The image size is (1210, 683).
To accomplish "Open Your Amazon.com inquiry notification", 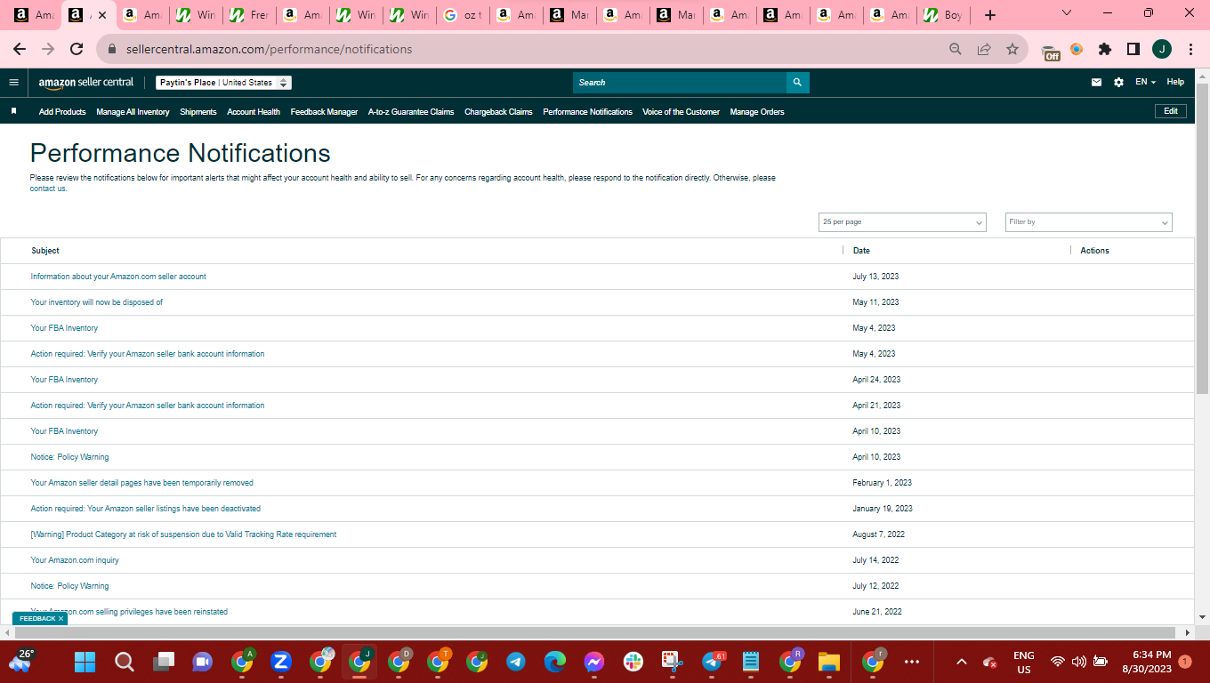I will 75,560.
